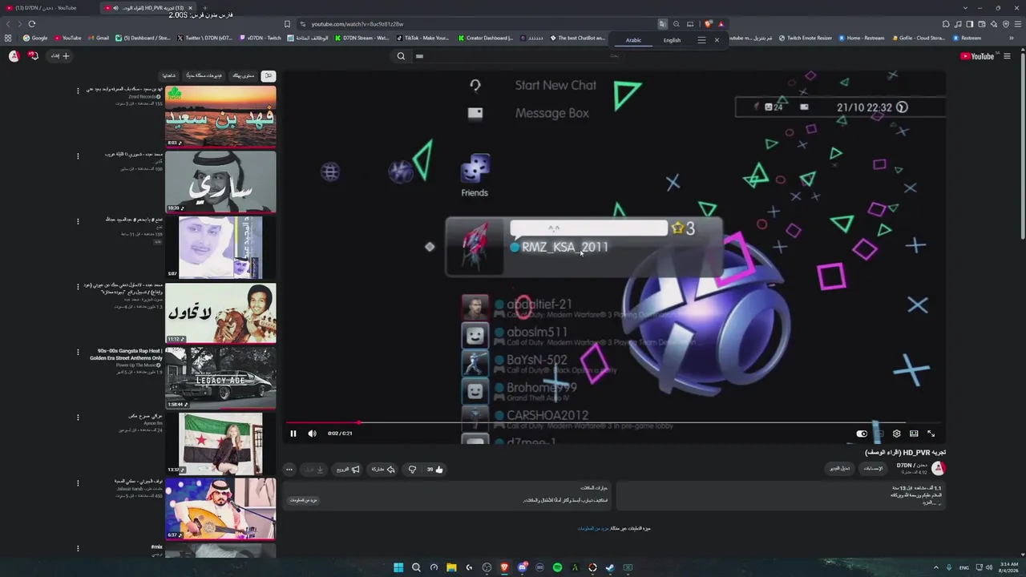The width and height of the screenshot is (1026, 577).
Task: Focus the YouTube search field
Action: pyautogui.click(x=517, y=56)
